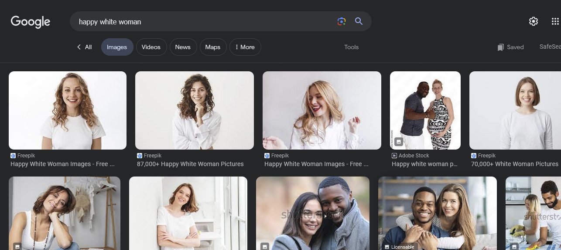Go back to All results
Image resolution: width=561 pixels, height=250 pixels.
84,47
